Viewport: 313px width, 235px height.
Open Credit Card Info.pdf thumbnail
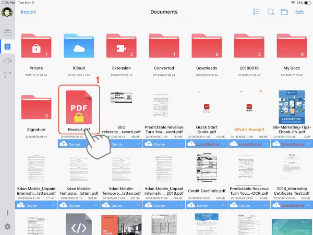coord(207,168)
